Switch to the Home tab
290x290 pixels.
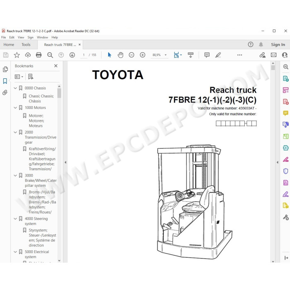click(9, 45)
